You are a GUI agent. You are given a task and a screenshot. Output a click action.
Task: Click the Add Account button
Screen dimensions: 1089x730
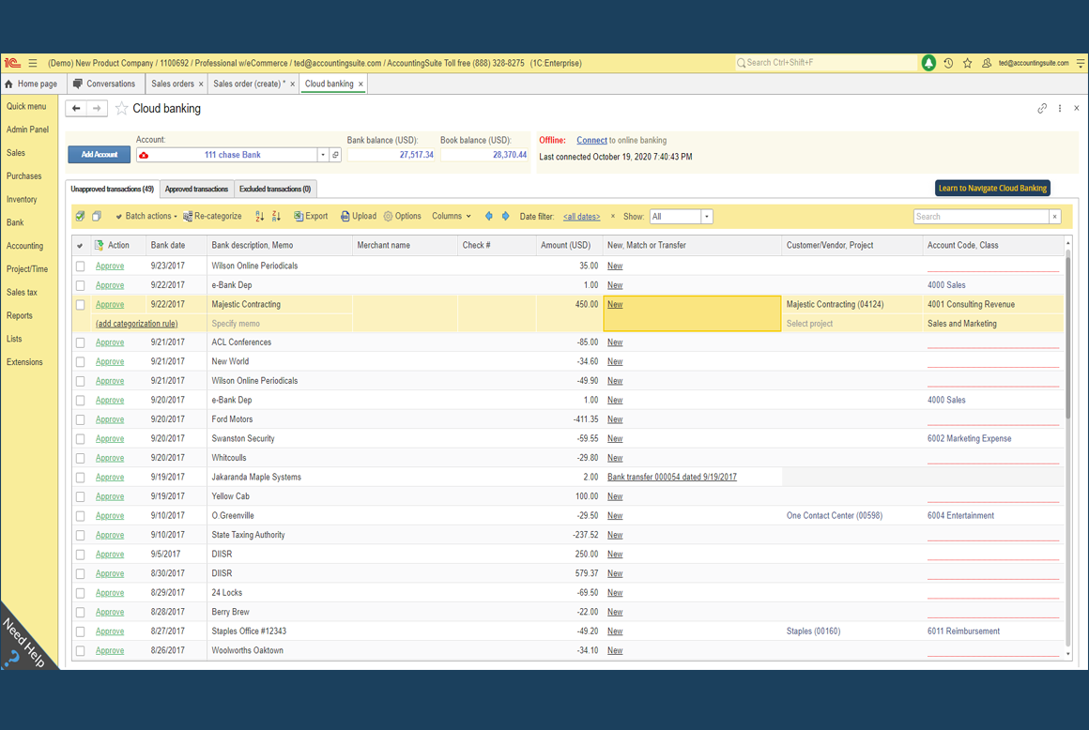pos(100,155)
